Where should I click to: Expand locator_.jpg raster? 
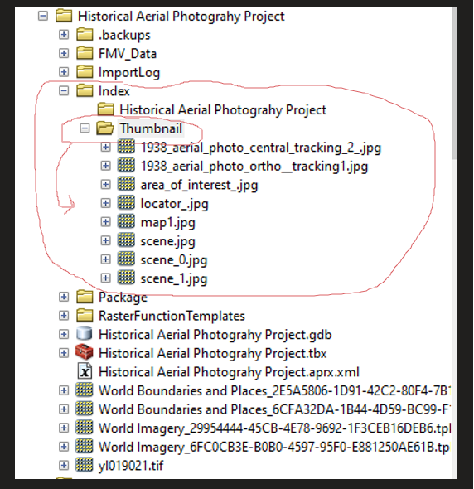click(105, 203)
